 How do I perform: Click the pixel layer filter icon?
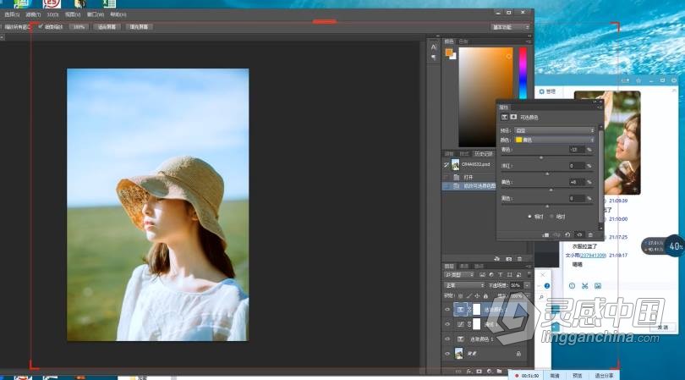482,274
